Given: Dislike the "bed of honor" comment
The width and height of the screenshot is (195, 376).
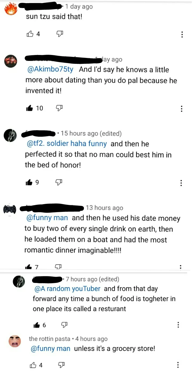Looking at the screenshot, I should point(58,183).
